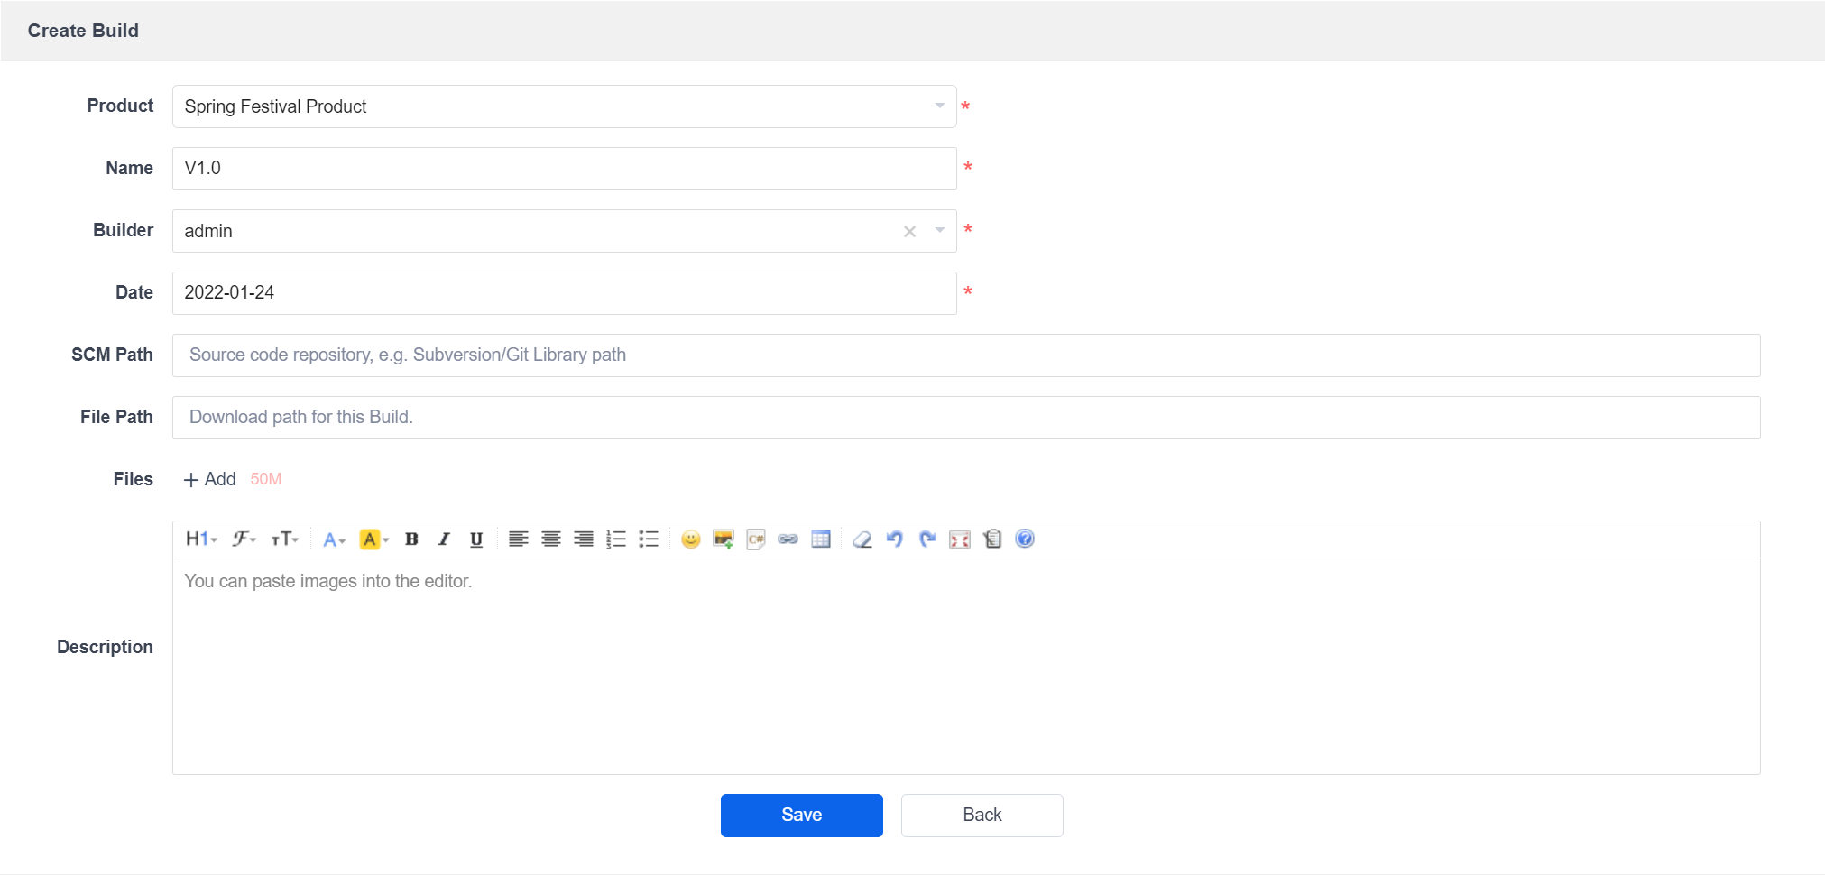Insert a code block in the editor
The width and height of the screenshot is (1825, 876).
pyautogui.click(x=756, y=539)
